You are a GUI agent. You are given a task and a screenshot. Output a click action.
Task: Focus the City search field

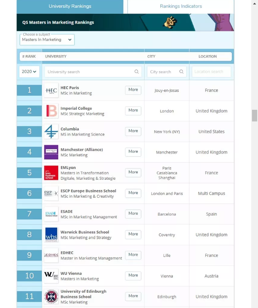(167, 72)
